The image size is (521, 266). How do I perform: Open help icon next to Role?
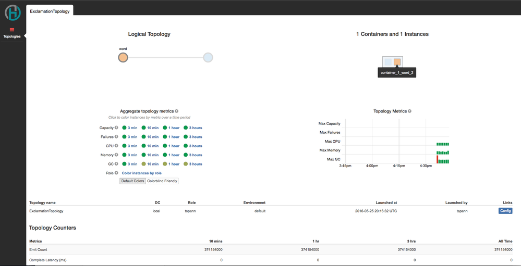[x=117, y=173]
